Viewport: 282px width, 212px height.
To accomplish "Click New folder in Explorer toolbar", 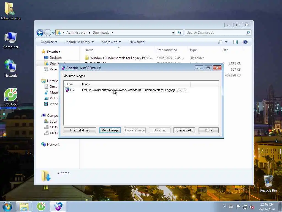I will point(137,42).
